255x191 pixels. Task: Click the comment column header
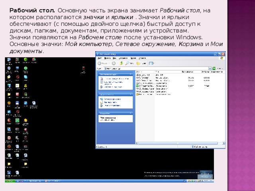[217, 72]
